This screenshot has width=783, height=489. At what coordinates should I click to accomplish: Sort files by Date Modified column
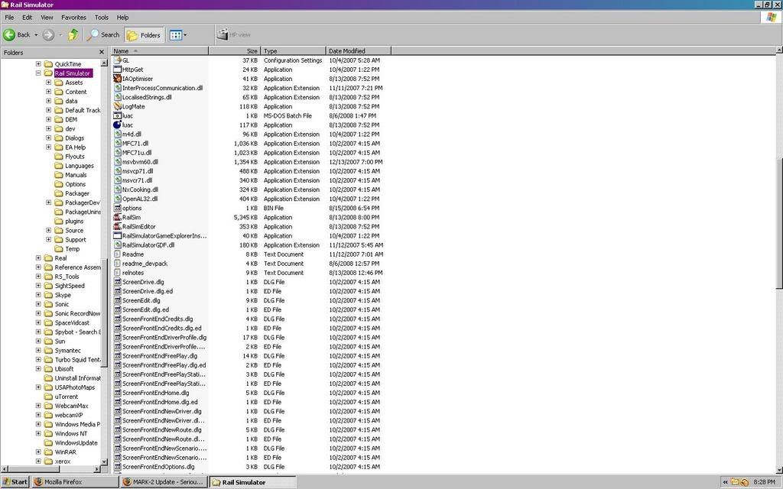[x=358, y=50]
